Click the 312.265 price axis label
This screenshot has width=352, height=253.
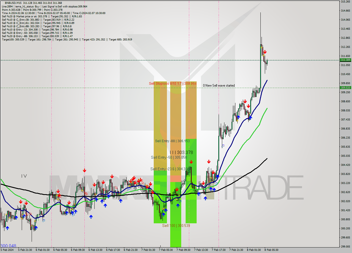[x=345, y=47]
